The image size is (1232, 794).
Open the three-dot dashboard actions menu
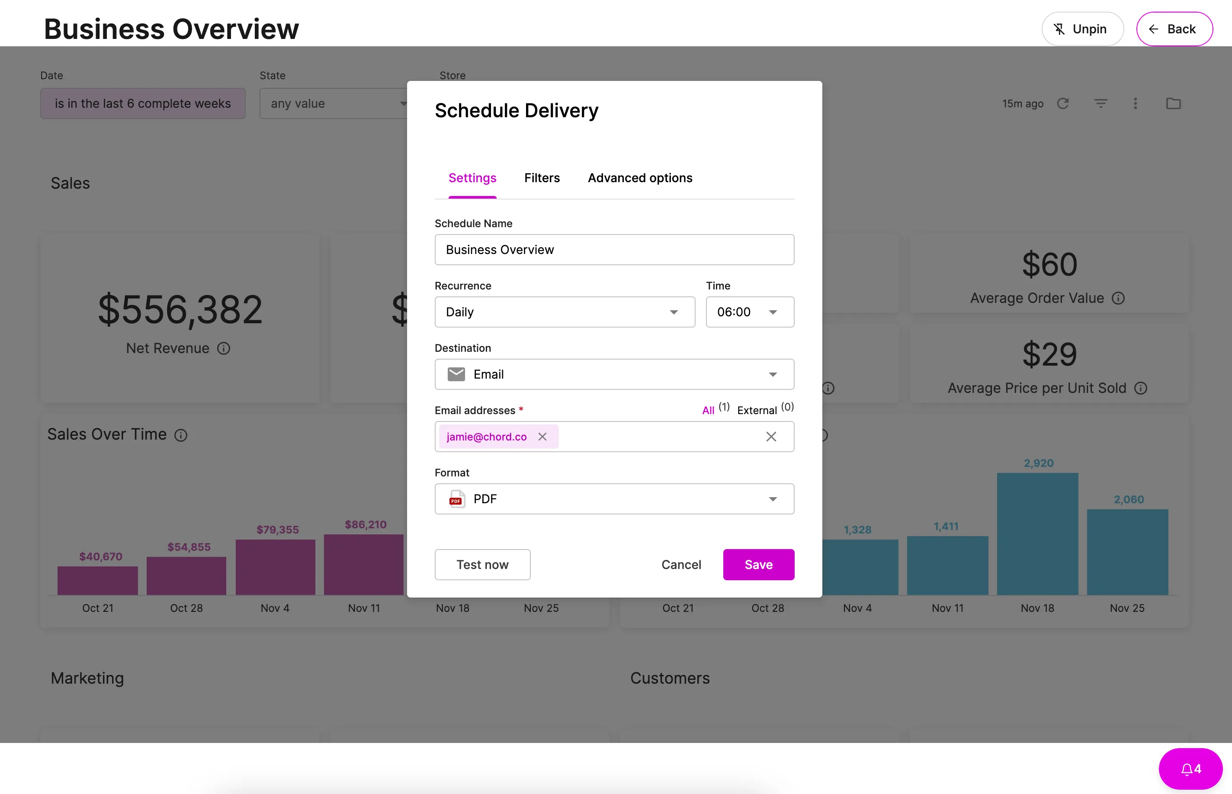tap(1135, 104)
